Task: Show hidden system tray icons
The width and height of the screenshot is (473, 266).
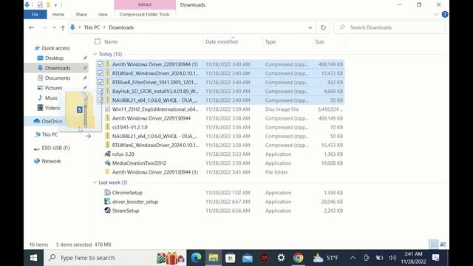Action: point(353,258)
